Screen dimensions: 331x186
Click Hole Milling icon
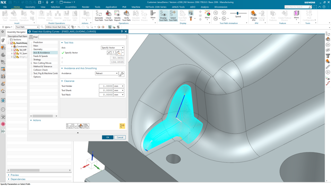coord(49,14)
